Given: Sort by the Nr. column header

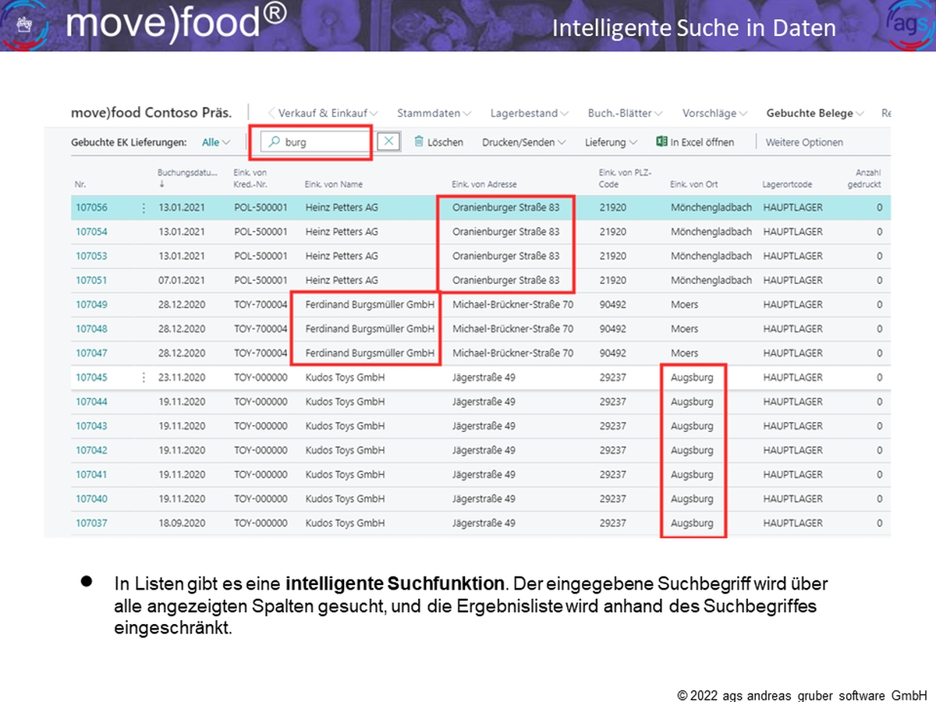Looking at the screenshot, I should point(80,185).
